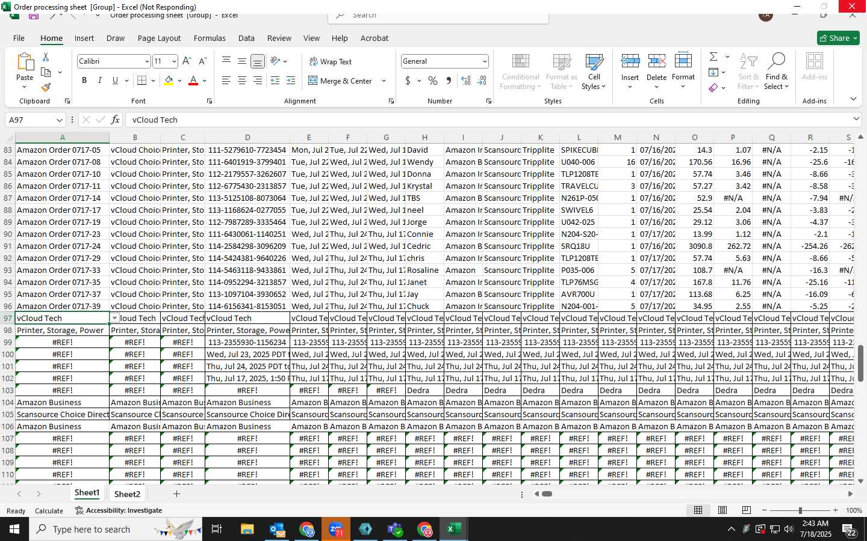Expand the formula bar
Viewport: 867px width, 541px height.
pos(856,119)
